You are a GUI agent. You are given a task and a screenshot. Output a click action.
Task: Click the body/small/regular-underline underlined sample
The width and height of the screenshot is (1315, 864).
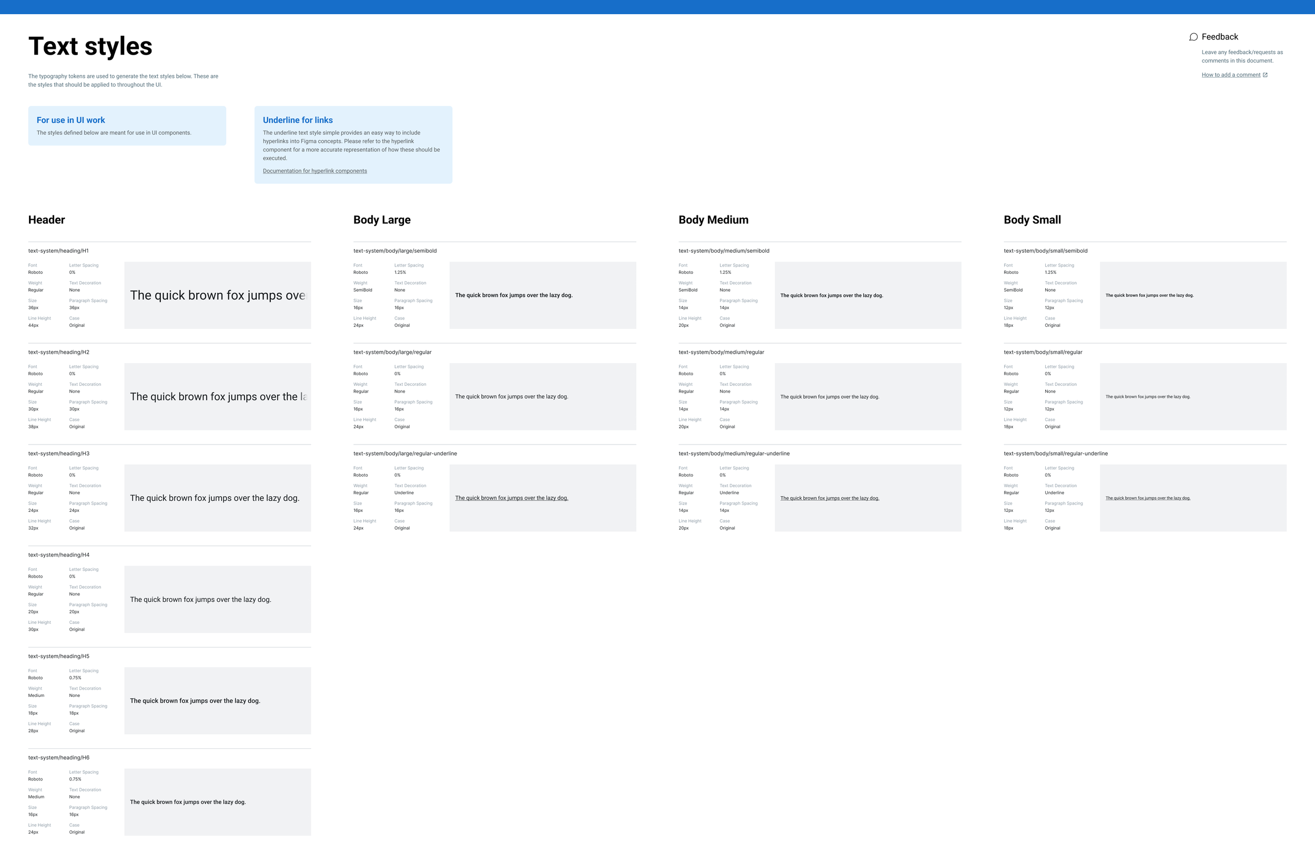(x=1148, y=498)
